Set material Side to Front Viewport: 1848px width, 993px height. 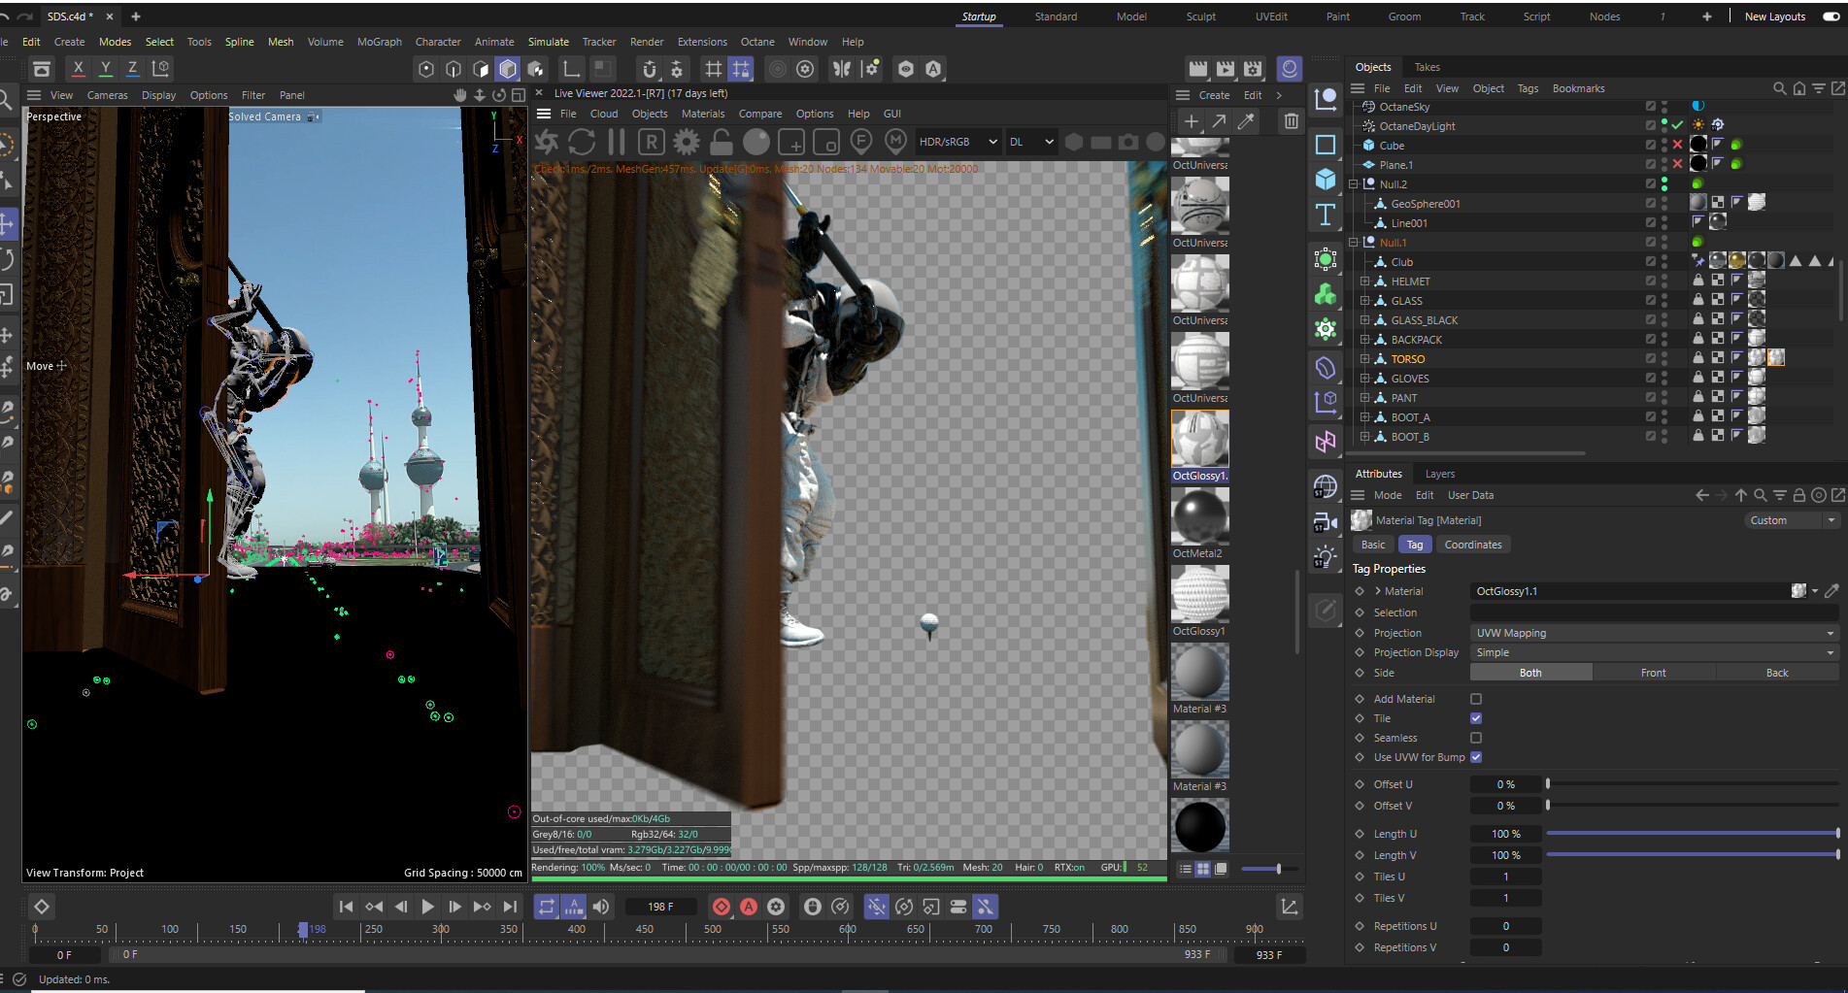coord(1653,673)
